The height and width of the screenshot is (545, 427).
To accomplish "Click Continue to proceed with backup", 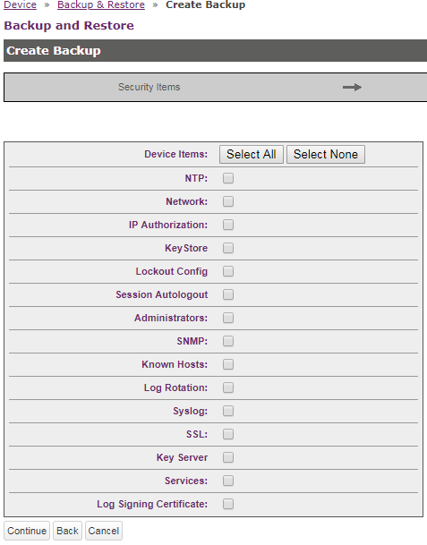I will [x=27, y=531].
